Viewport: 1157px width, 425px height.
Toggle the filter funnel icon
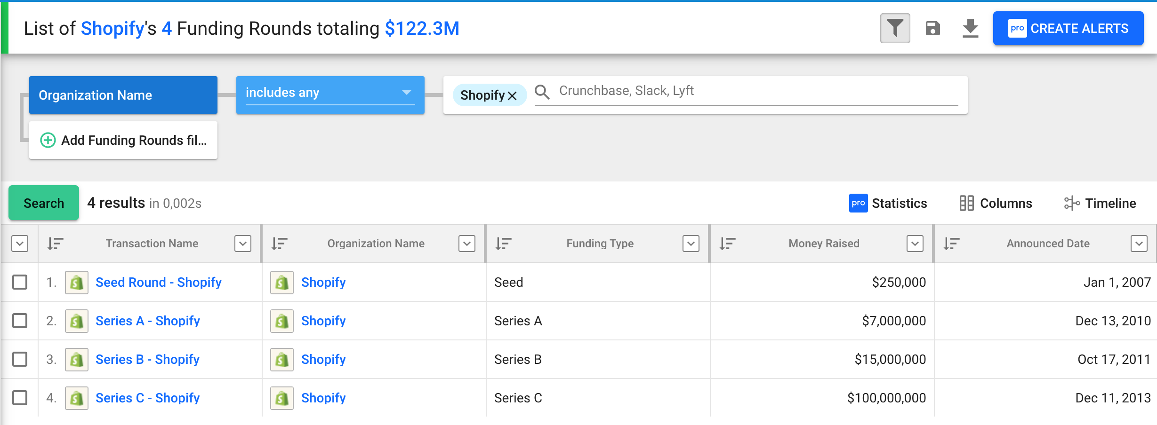[895, 28]
